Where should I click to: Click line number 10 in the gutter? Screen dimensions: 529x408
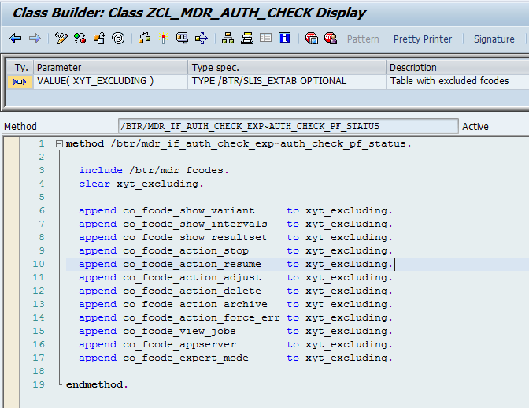pos(39,264)
